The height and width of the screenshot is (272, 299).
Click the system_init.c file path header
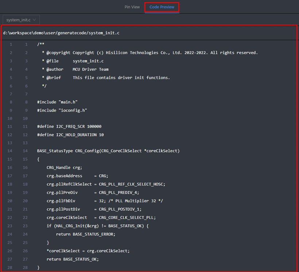coord(61,33)
